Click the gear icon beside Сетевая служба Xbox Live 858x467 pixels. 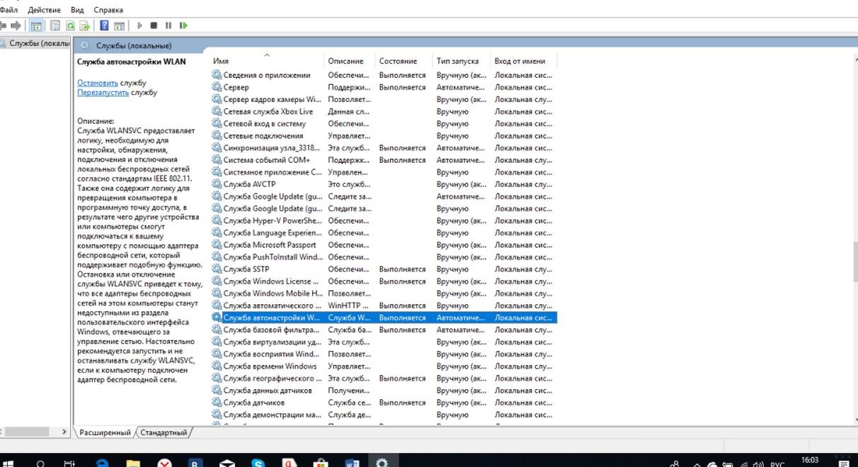pos(217,111)
